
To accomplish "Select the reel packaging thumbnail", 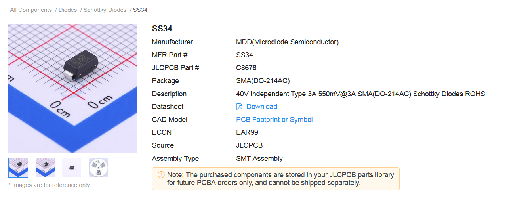I will click(x=99, y=168).
